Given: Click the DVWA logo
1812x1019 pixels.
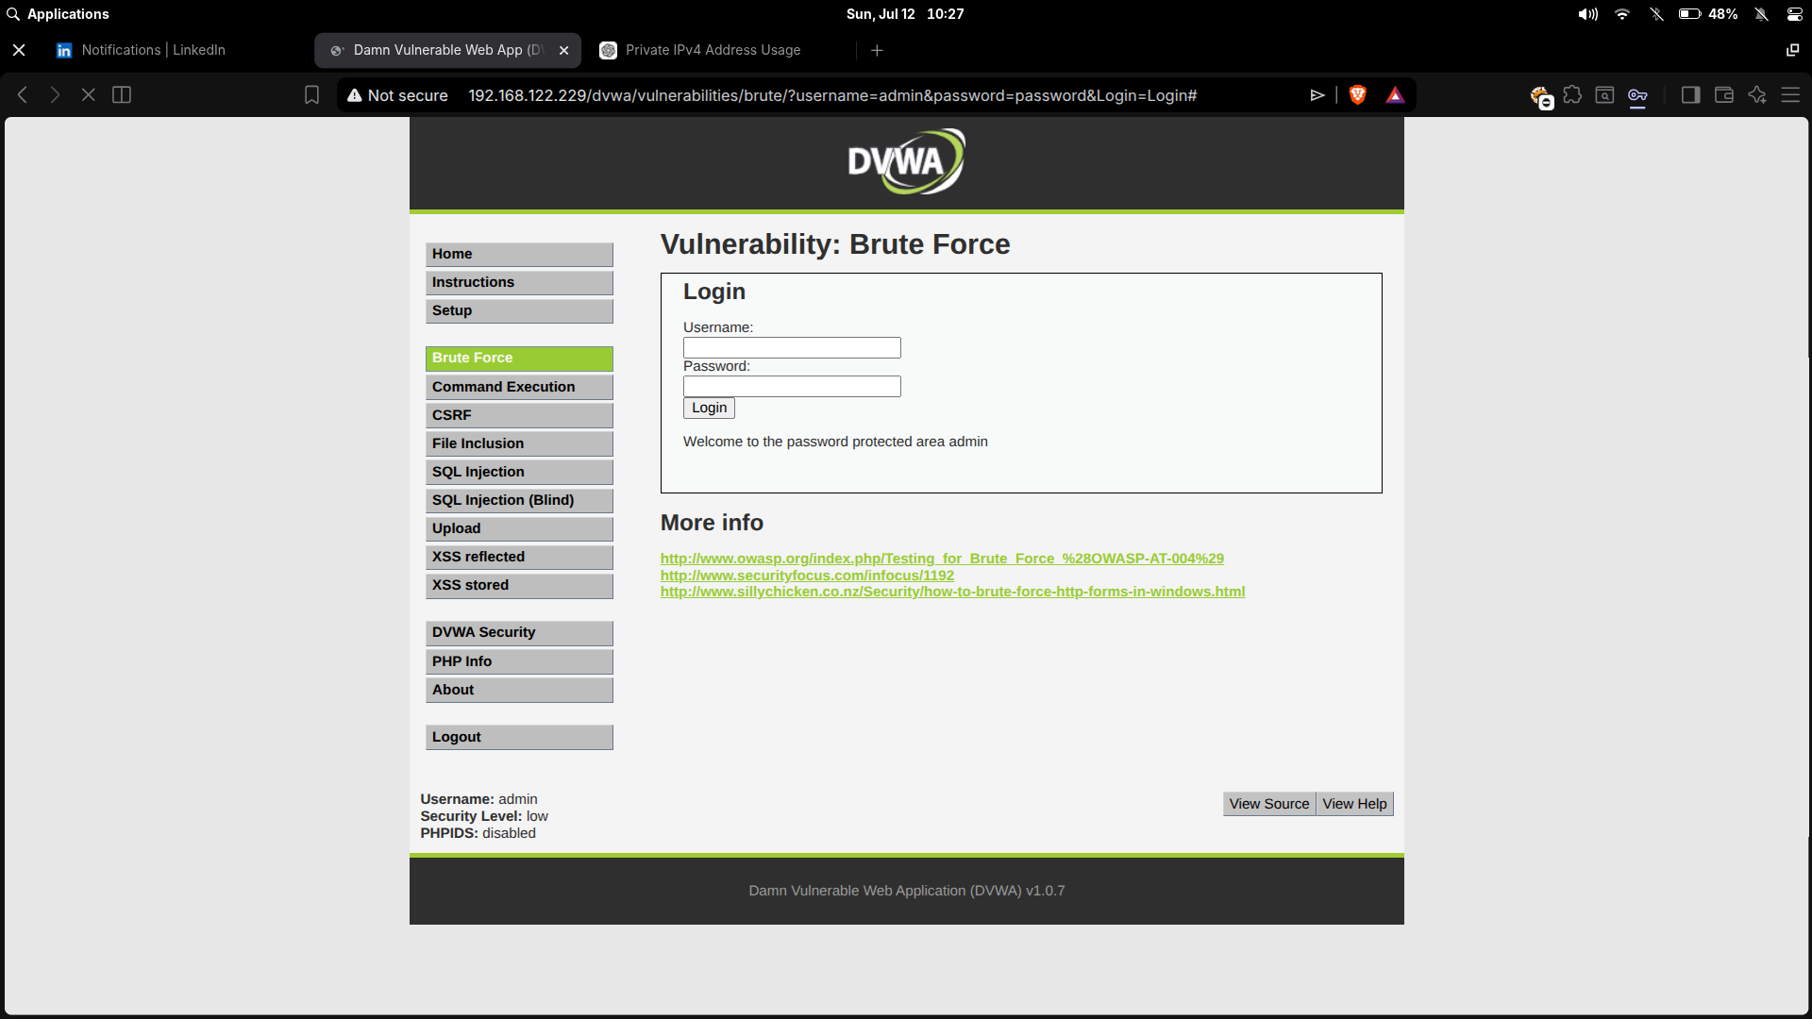Looking at the screenshot, I should pos(906,161).
